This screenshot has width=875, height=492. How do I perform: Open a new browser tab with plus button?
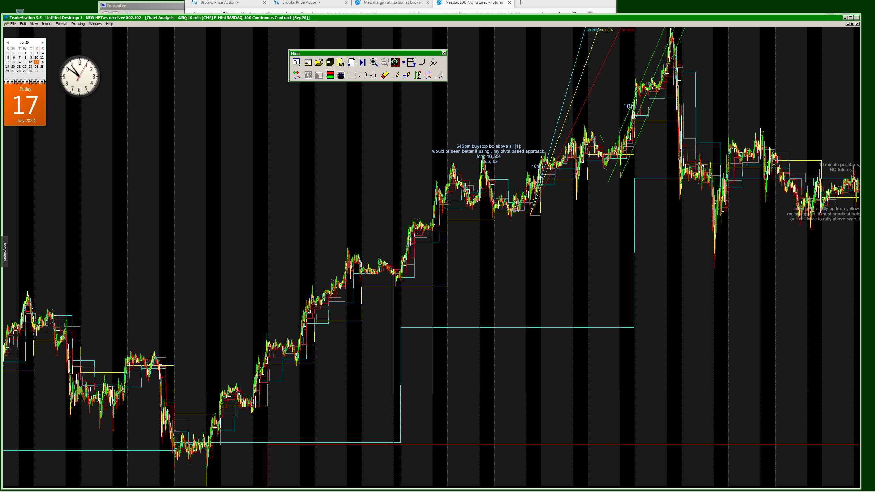point(520,2)
